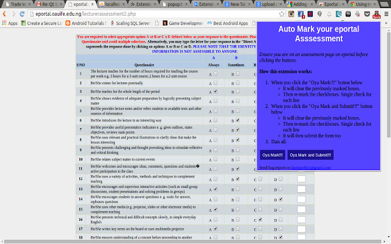Viewport: 391px width, 244px height.
Task: Open the bell notification extension
Action: click(329, 14)
